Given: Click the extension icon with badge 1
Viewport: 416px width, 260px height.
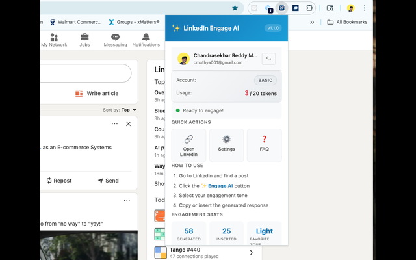Looking at the screenshot, I should click(x=268, y=8).
